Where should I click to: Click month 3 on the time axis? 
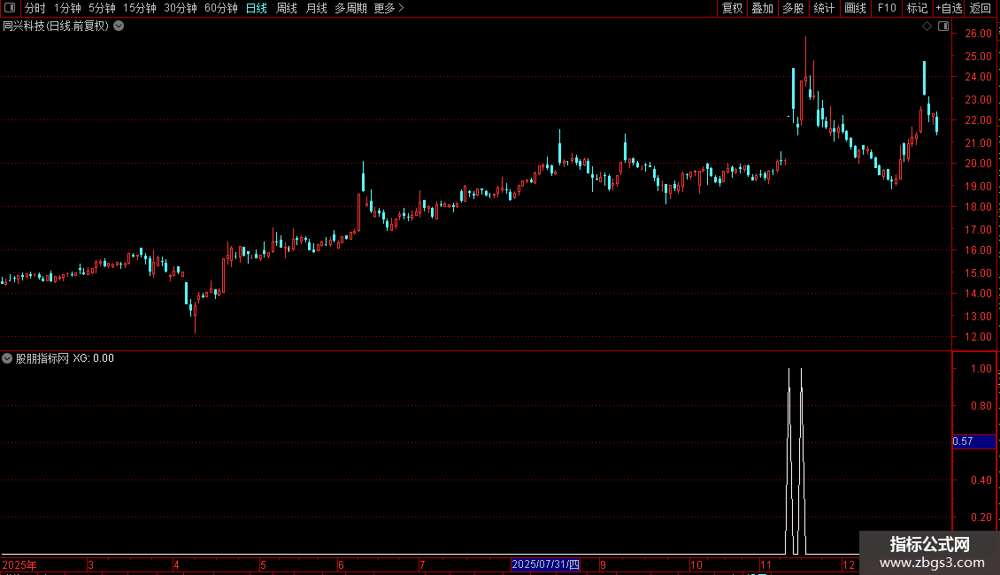point(90,564)
